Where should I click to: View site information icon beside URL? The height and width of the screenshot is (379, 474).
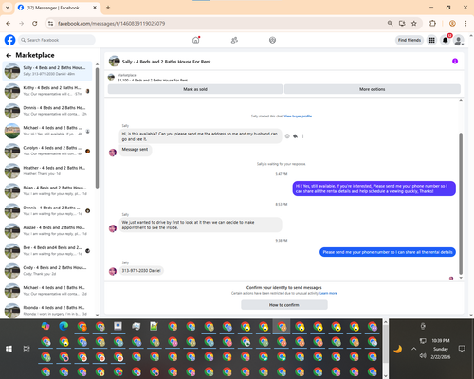(x=50, y=23)
